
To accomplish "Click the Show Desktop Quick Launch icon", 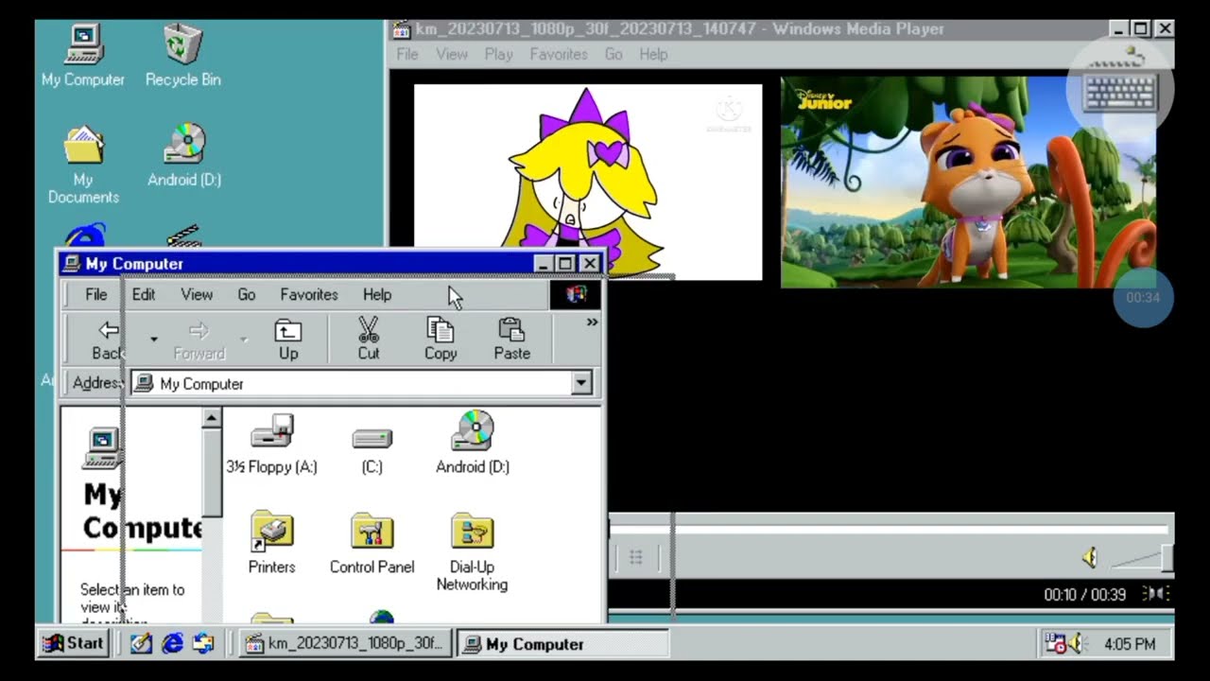I will pyautogui.click(x=141, y=643).
